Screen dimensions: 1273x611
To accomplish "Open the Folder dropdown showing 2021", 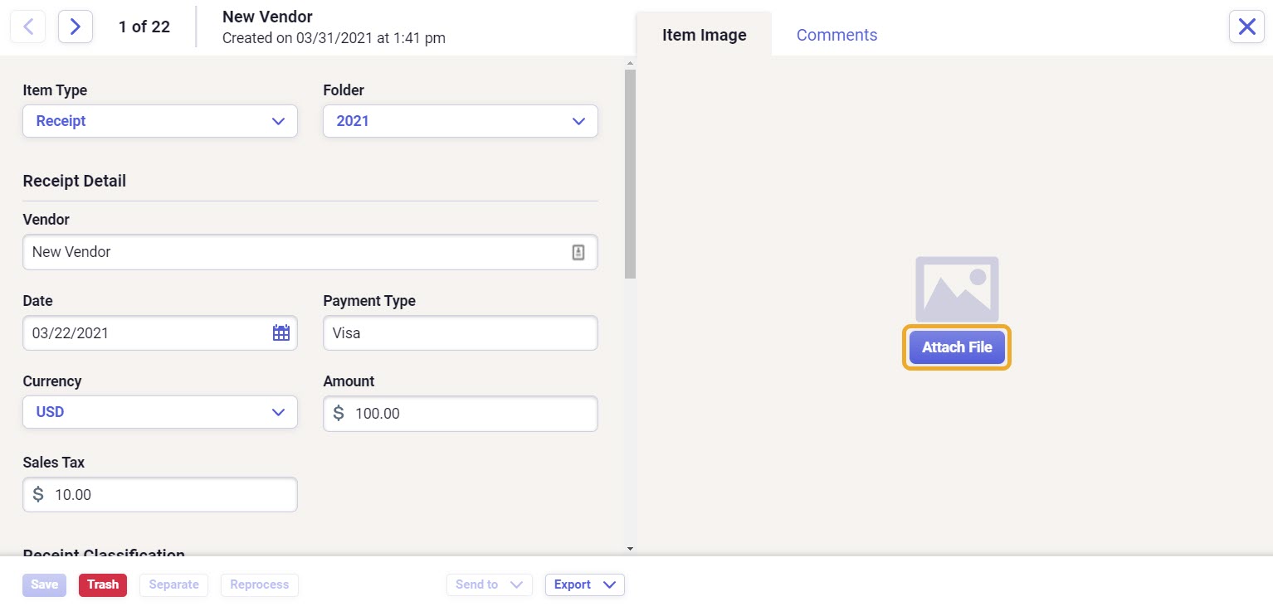I will (x=460, y=121).
